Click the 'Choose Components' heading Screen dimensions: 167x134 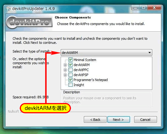point(73,18)
